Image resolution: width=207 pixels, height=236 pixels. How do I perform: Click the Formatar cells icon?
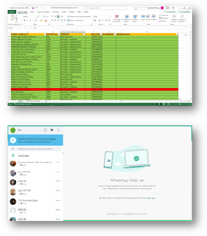click(154, 16)
